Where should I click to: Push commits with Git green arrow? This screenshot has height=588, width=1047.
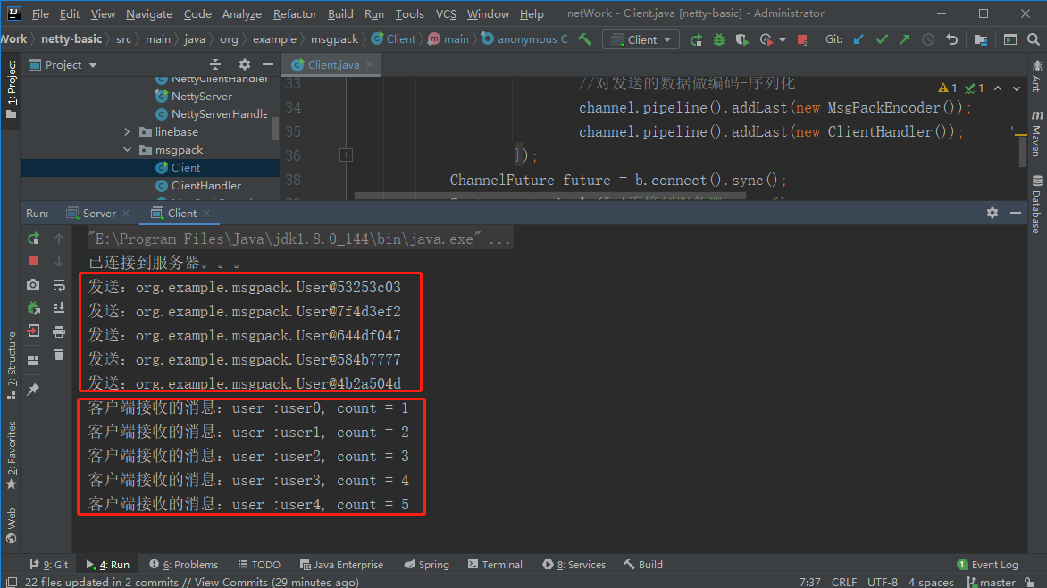click(x=905, y=39)
